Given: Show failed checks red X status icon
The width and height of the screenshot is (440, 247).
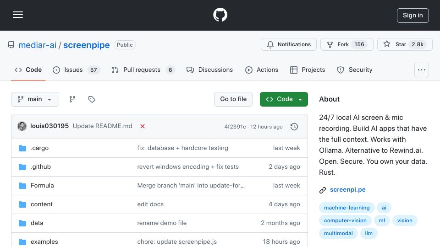Looking at the screenshot, I should click(143, 126).
